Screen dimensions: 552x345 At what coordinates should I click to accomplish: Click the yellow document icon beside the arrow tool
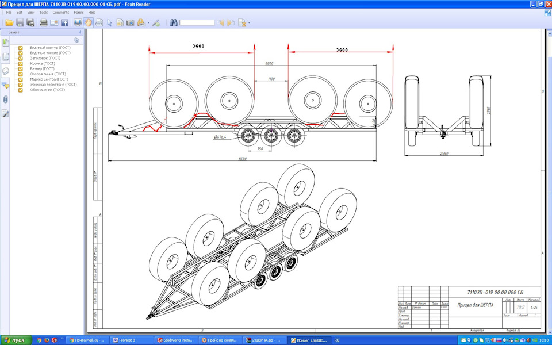[x=120, y=23]
